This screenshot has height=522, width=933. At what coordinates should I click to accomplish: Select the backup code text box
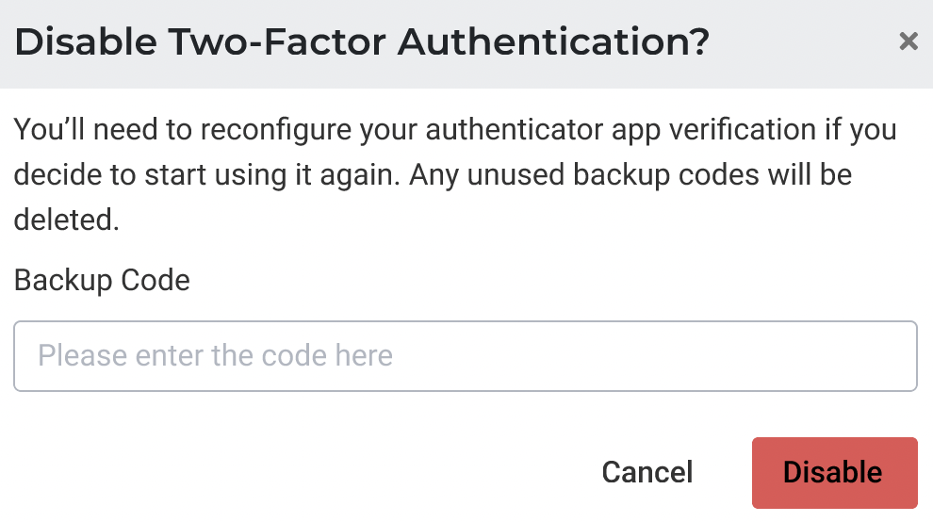point(466,356)
